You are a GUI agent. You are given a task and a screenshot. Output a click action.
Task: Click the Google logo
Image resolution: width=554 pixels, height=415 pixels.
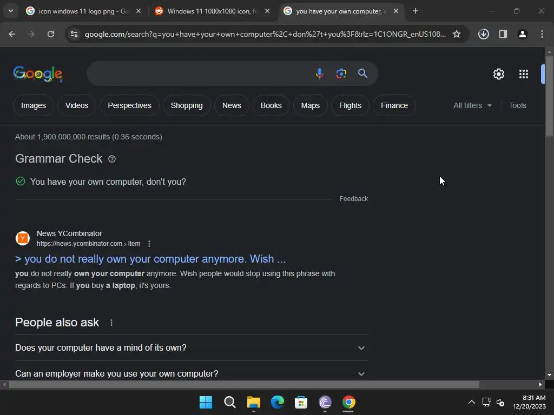click(x=38, y=73)
